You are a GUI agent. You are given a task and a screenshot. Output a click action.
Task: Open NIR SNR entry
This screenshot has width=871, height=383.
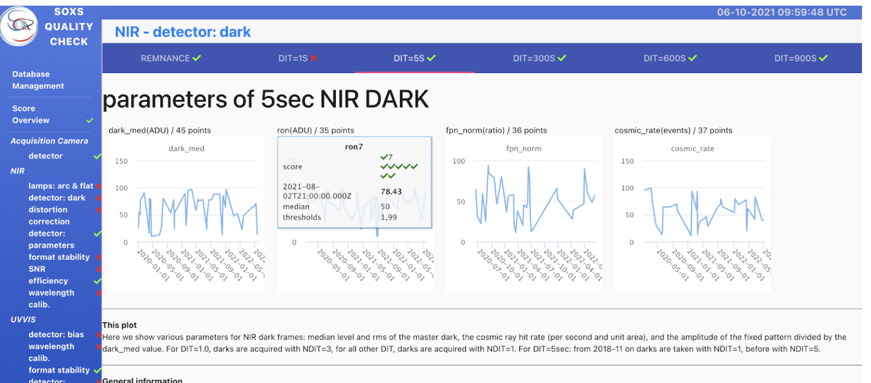pos(37,269)
